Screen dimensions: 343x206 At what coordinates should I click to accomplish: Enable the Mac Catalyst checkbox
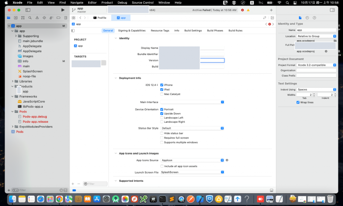[162, 94]
